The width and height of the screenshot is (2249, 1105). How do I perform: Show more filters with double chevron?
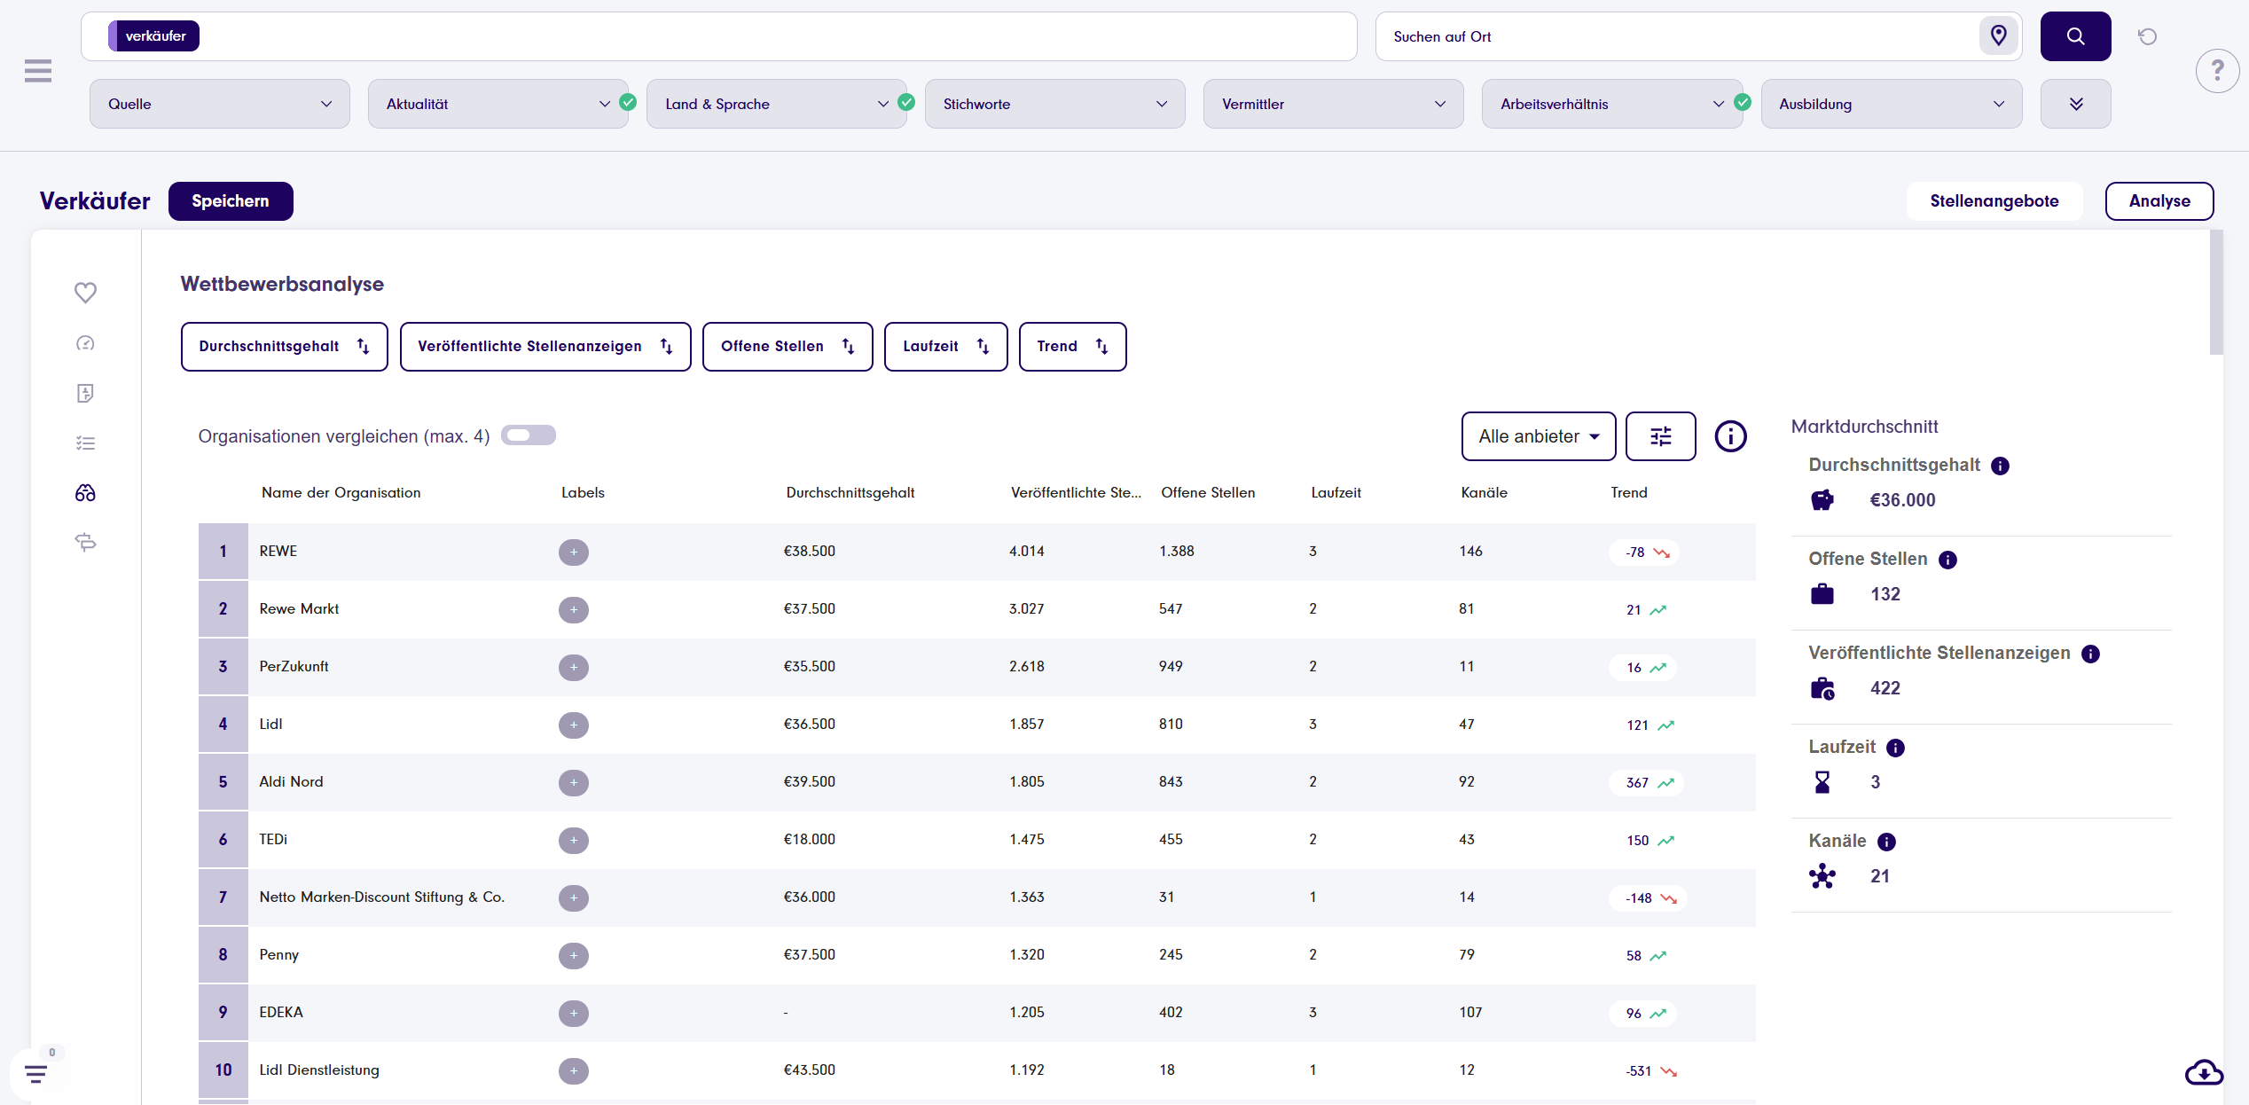click(2075, 104)
